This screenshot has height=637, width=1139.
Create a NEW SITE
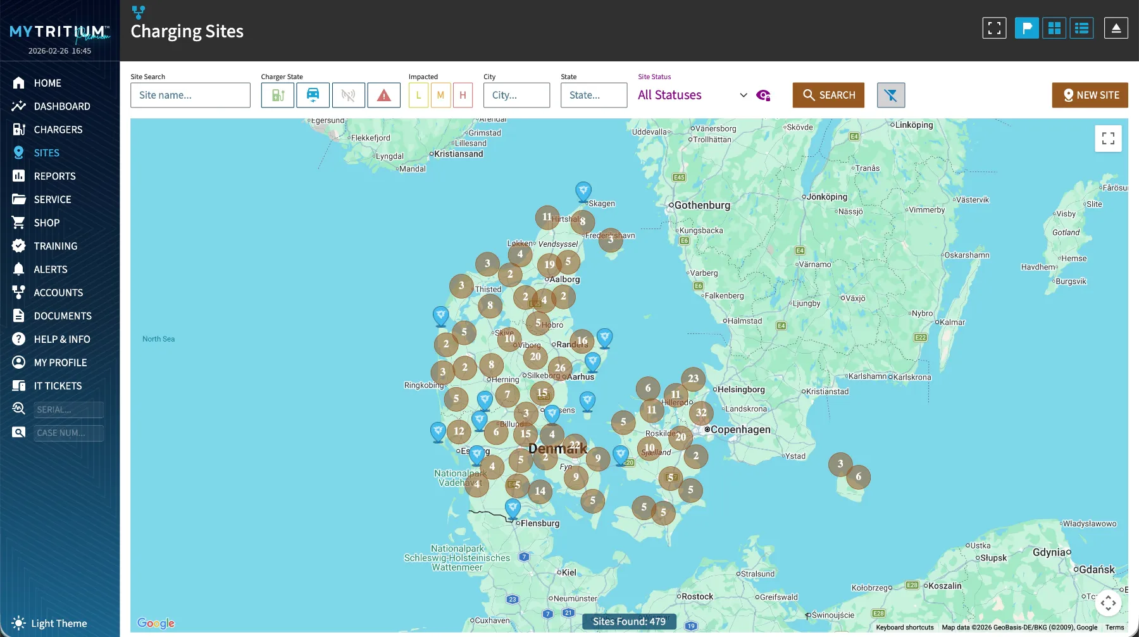click(x=1090, y=95)
